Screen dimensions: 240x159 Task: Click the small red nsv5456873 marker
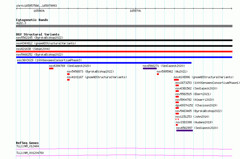[68, 74]
